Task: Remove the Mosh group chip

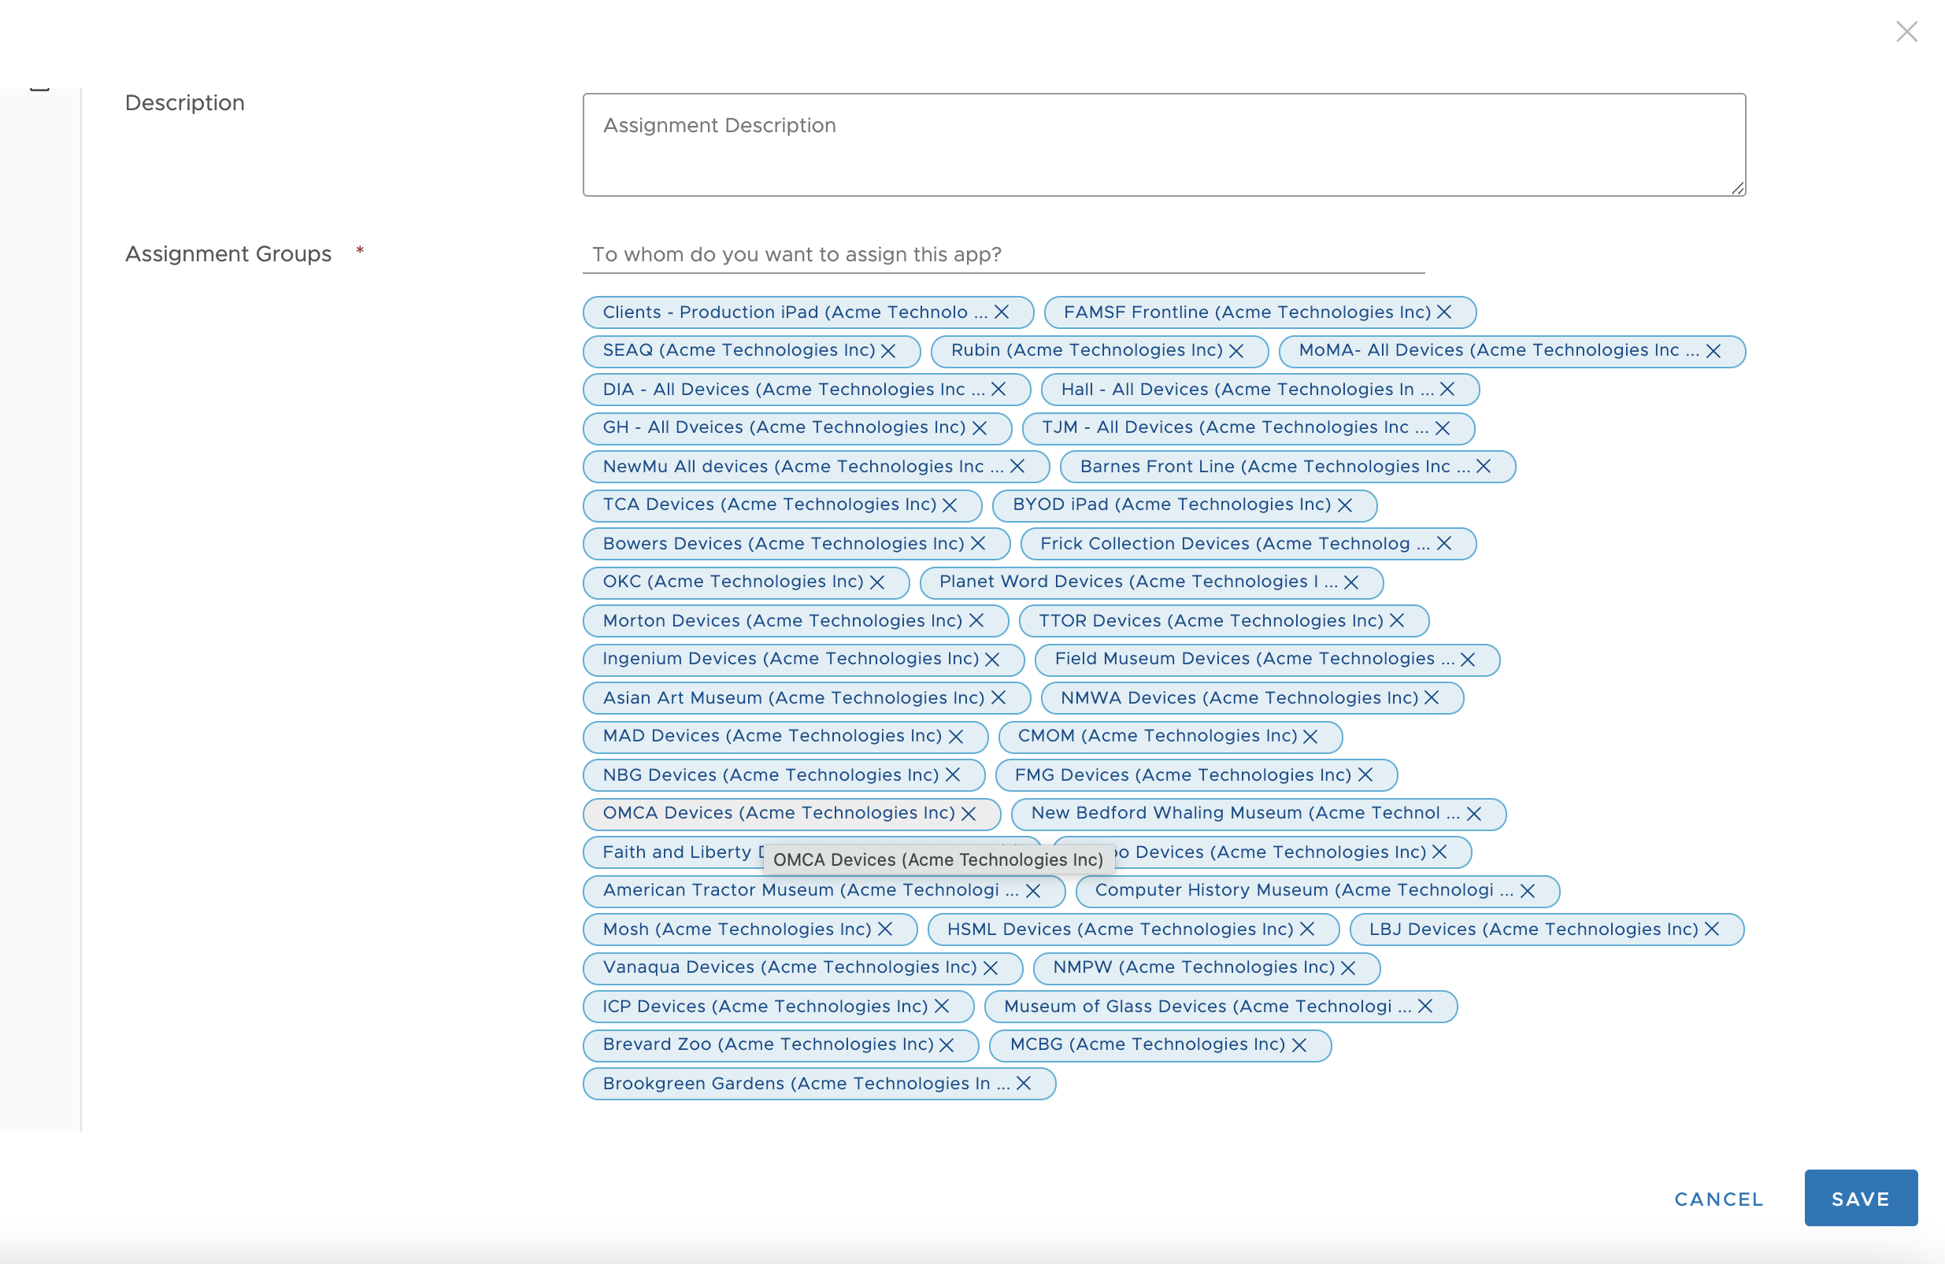Action: [885, 929]
